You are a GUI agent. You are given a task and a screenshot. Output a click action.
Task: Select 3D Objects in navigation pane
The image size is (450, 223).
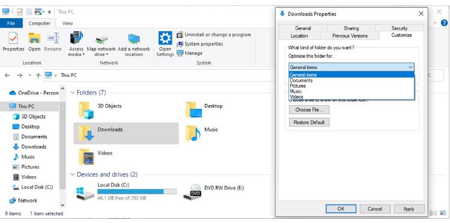click(29, 117)
